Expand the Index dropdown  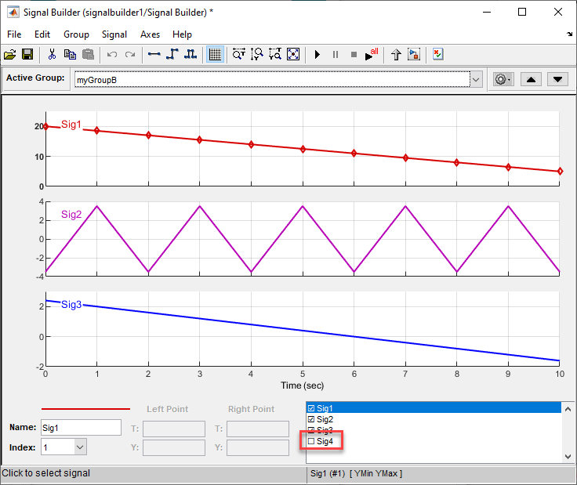(x=80, y=447)
